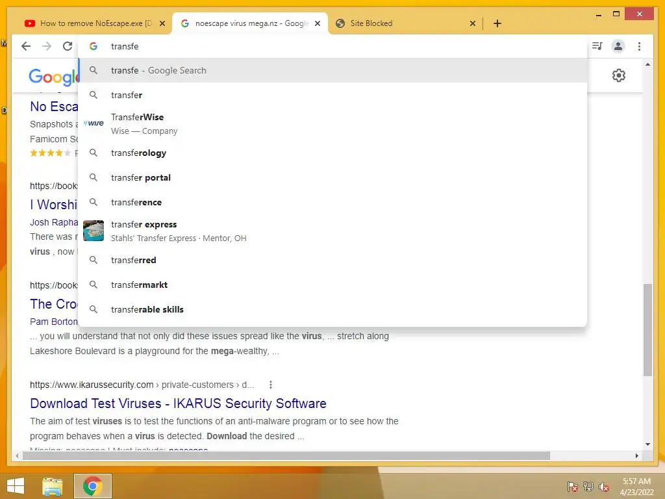Screen dimensions: 665x499
Task: Open File Explorer from taskbar
Action: tap(53, 486)
